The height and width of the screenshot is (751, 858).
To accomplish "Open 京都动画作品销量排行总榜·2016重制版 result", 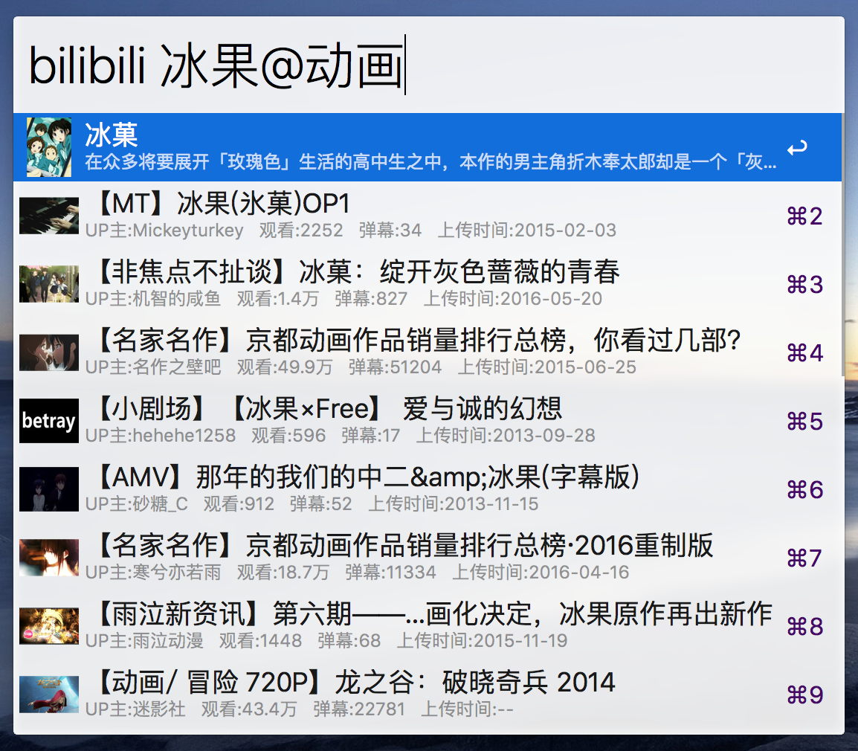I will tap(428, 558).
